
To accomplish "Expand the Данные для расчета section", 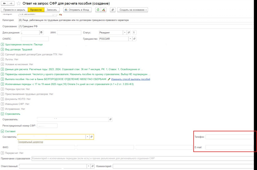I will click(x=3, y=69).
